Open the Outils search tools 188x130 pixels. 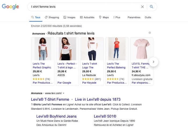tap(148, 17)
